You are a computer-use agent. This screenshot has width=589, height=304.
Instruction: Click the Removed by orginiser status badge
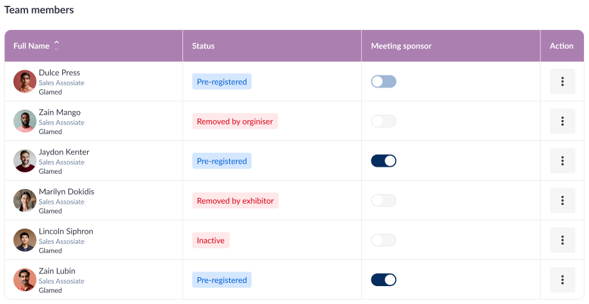pyautogui.click(x=235, y=121)
